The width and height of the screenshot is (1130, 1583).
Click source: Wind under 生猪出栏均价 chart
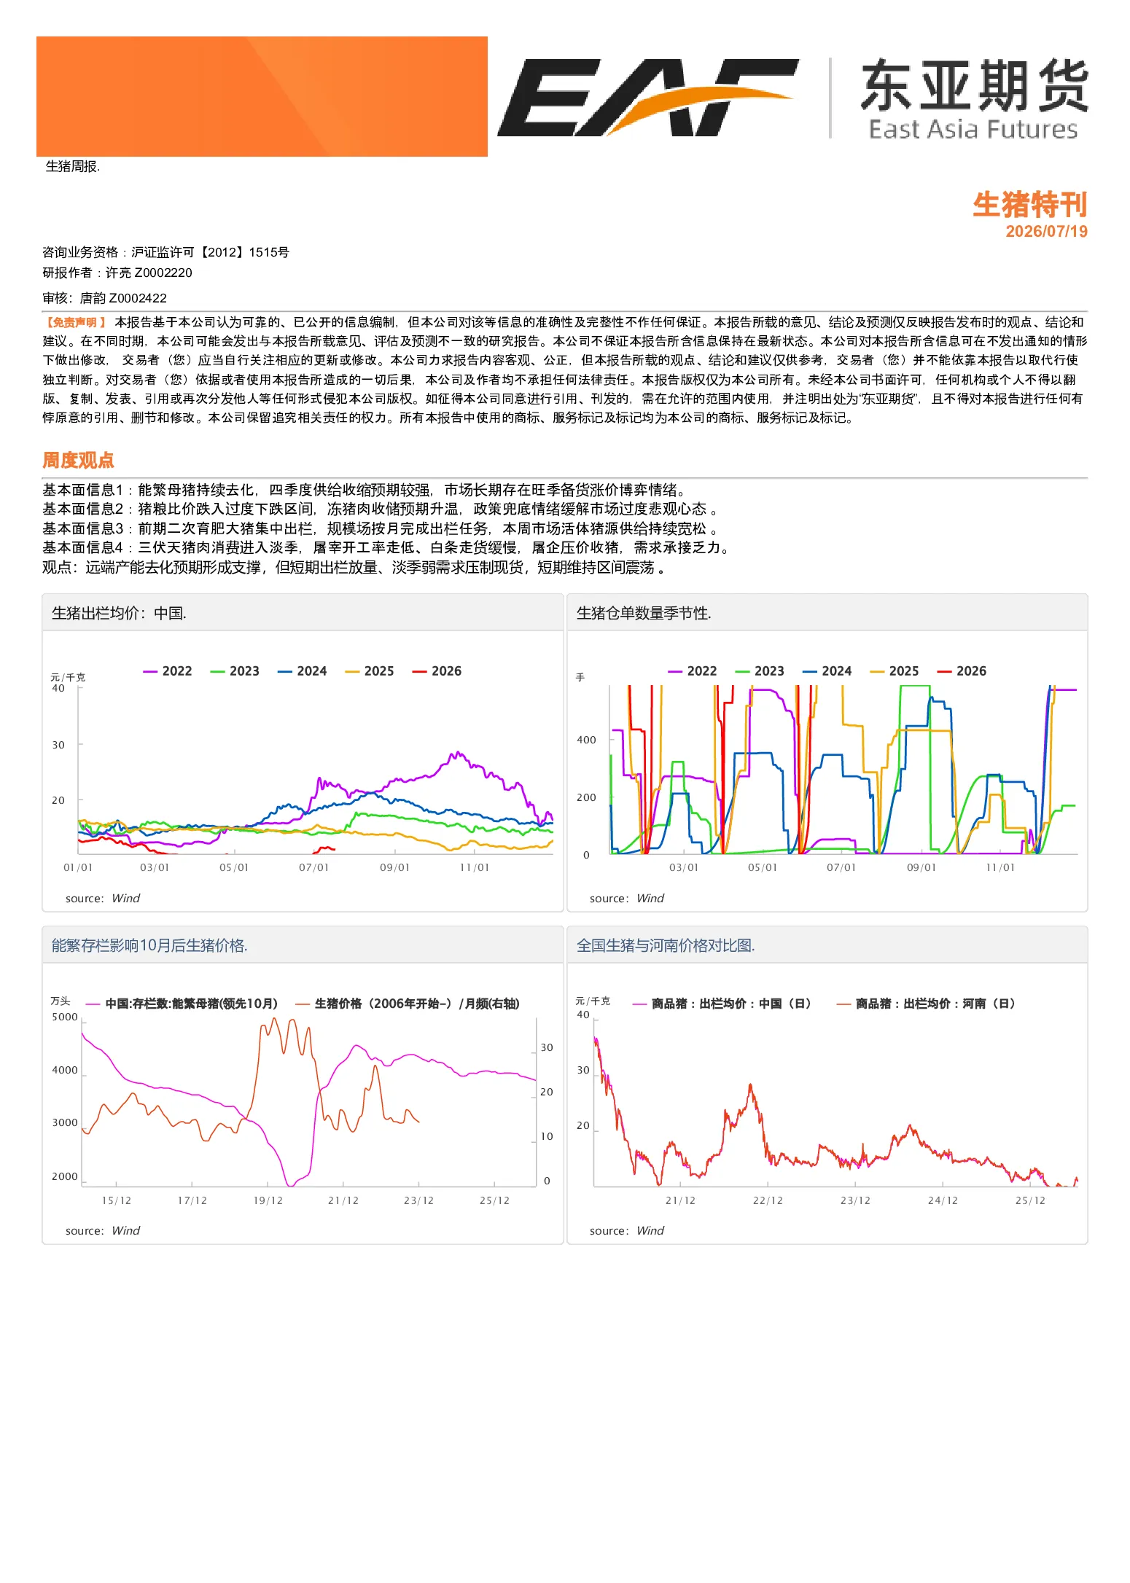coord(103,899)
